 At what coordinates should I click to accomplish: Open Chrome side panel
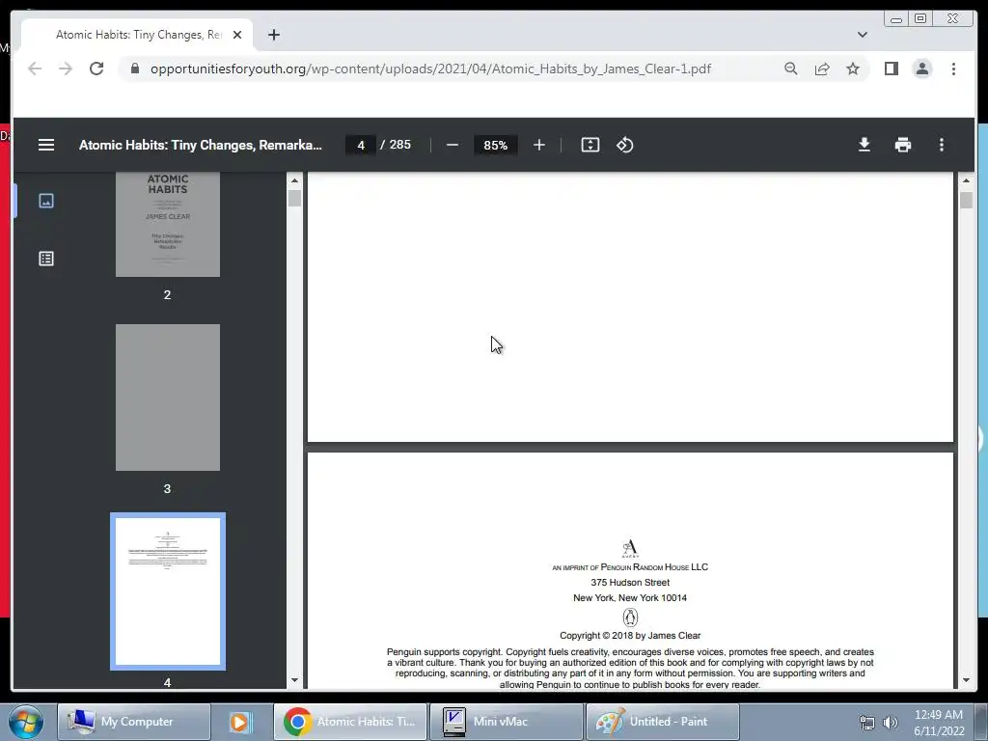(891, 69)
